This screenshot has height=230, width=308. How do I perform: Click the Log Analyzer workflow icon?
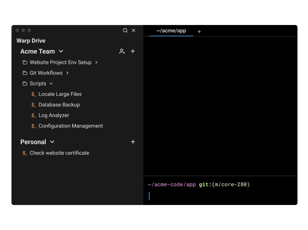click(33, 115)
